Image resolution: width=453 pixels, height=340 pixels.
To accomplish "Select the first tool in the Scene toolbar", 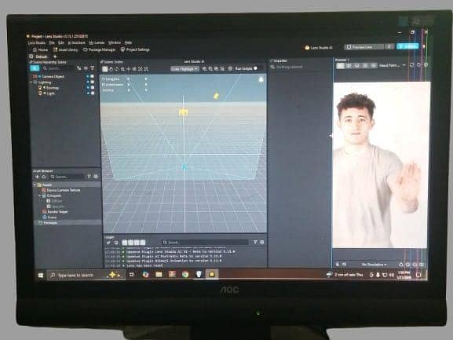I will pos(105,69).
